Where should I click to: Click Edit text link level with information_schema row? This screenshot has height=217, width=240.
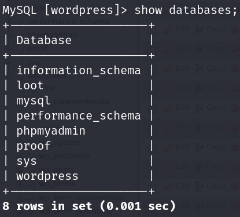tap(183, 68)
